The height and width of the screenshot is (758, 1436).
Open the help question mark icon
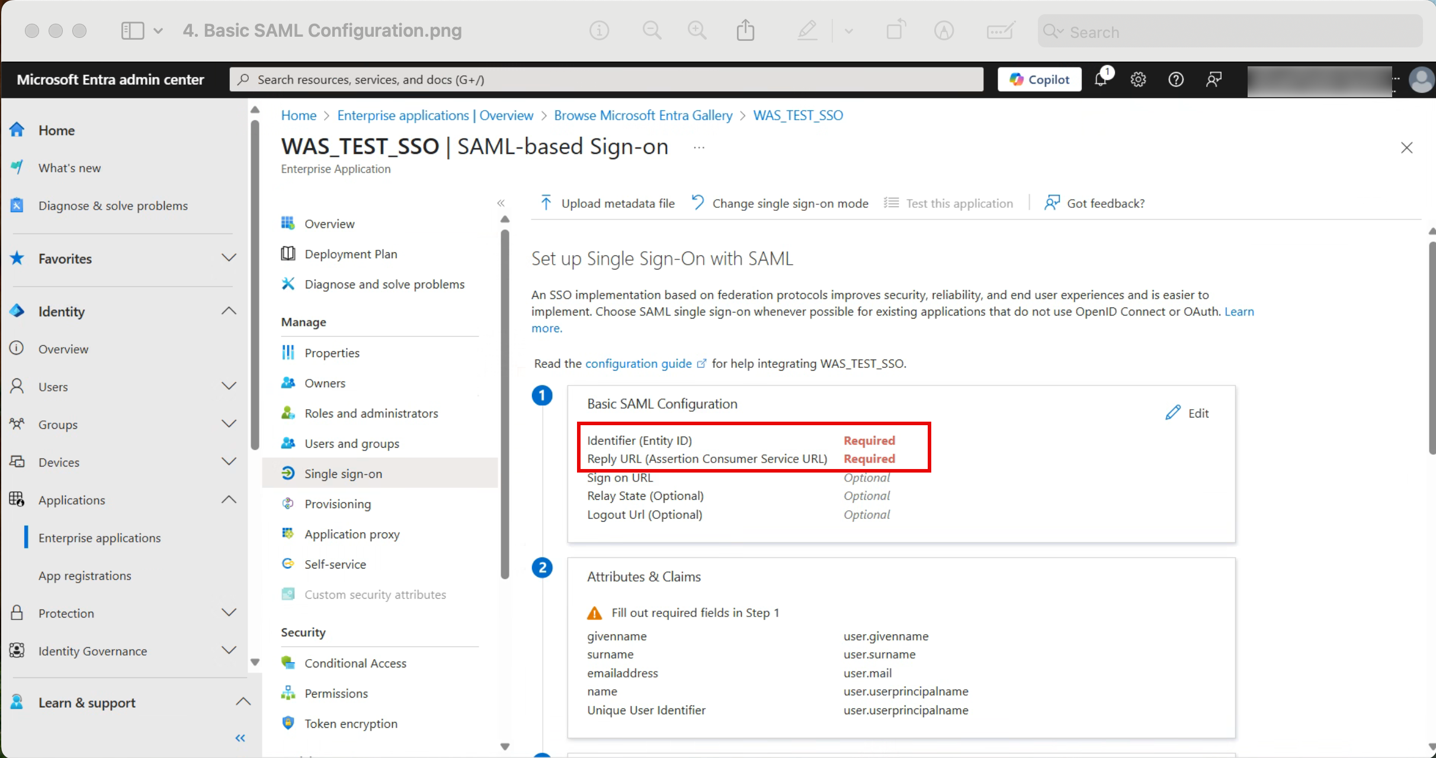tap(1176, 79)
